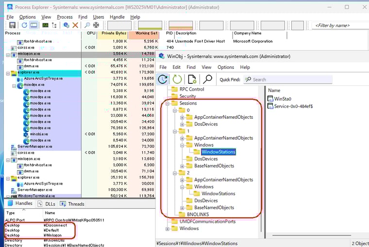Screen dimensions: 369x247
Task: Select the Find Window's Process crosshair target
Action: click(96, 25)
